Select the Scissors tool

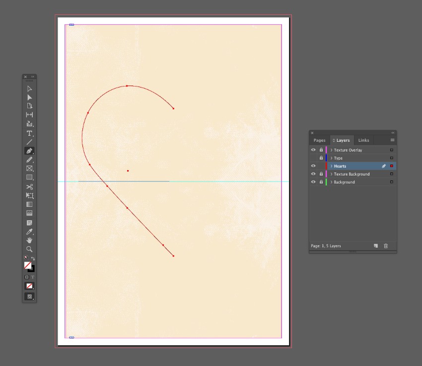29,187
